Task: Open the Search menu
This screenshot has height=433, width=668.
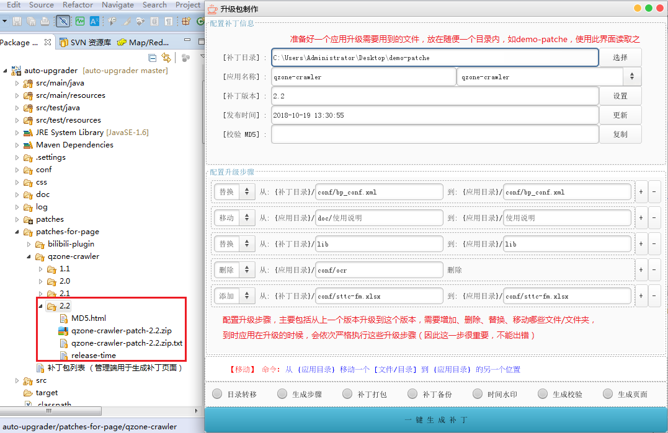Action: [154, 5]
